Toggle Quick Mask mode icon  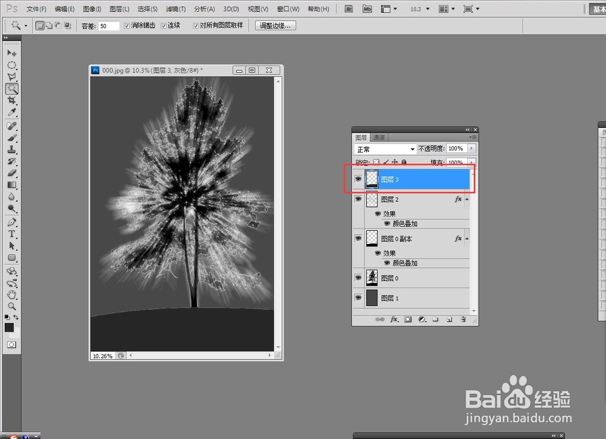coord(12,345)
